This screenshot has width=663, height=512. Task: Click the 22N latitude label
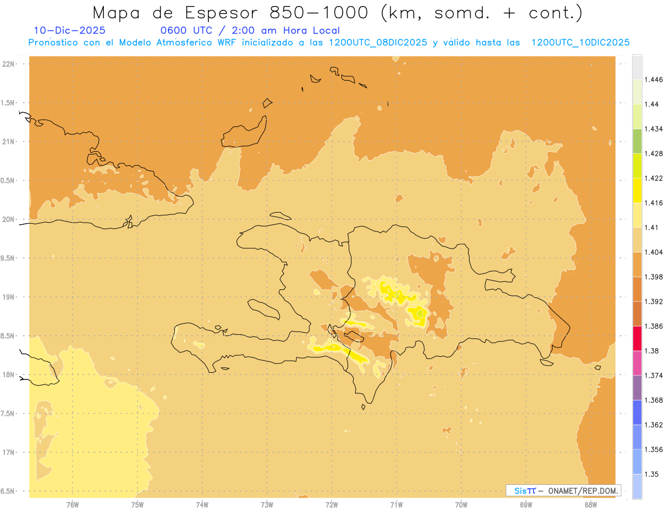9,64
